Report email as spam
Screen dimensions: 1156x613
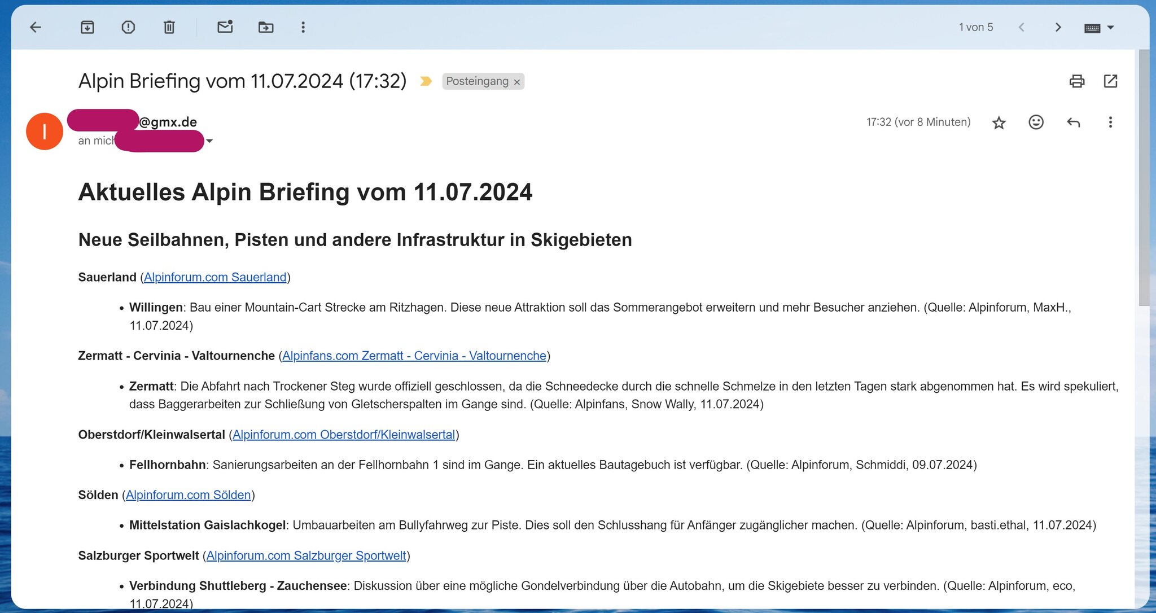coord(128,27)
